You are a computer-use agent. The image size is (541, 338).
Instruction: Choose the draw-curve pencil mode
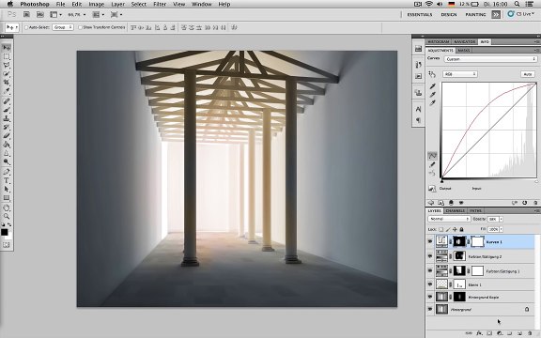click(432, 164)
